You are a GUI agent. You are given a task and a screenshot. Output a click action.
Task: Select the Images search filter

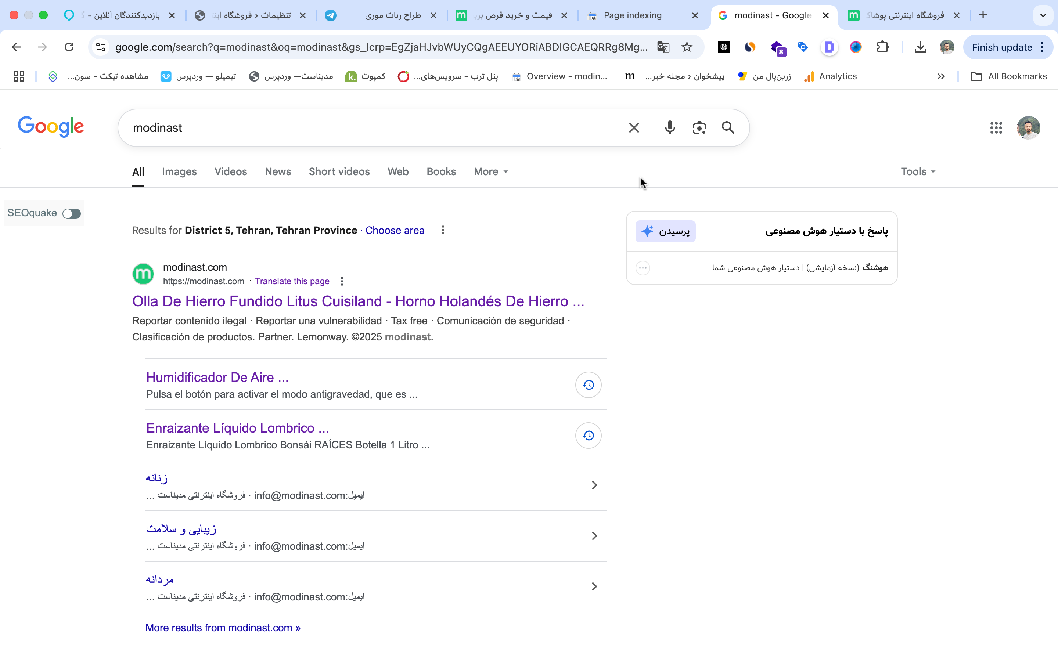point(179,172)
